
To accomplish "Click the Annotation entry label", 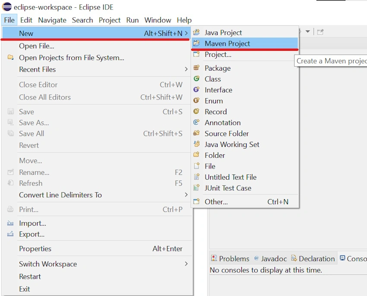I will click(x=223, y=123).
